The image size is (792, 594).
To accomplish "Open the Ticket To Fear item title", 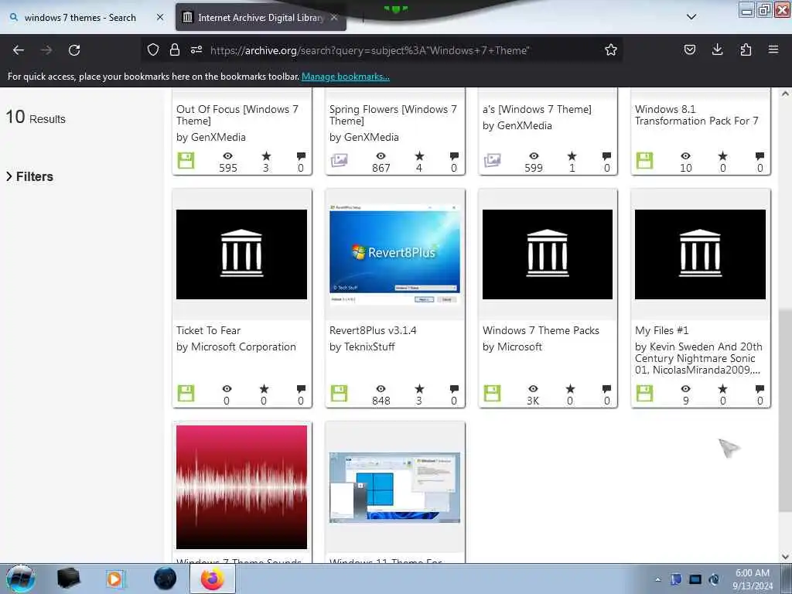I will pyautogui.click(x=208, y=330).
